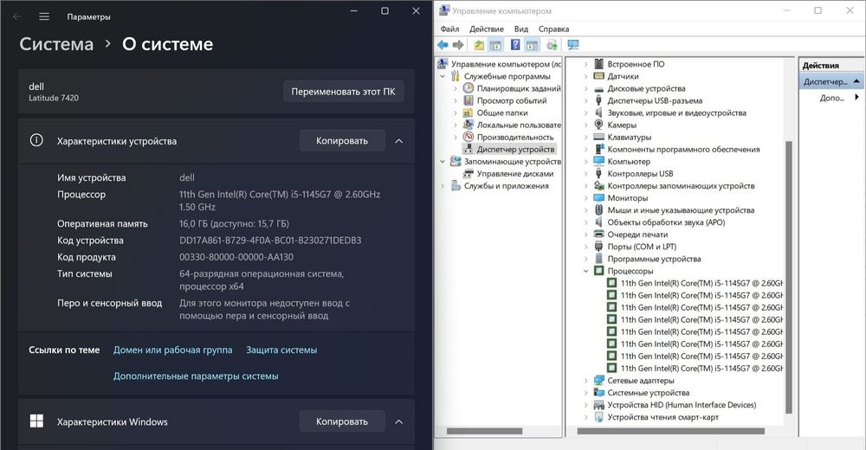Open Защита системы link
Image resolution: width=866 pixels, height=450 pixels.
[x=281, y=350]
